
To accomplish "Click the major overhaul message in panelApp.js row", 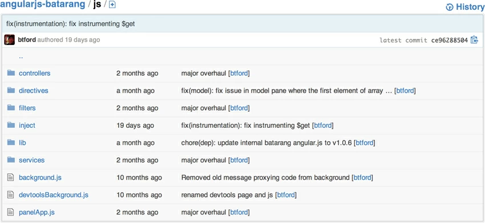I will 204,213.
